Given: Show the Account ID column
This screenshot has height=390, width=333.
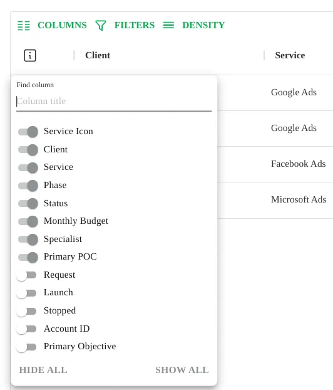Looking at the screenshot, I should click(x=26, y=329).
